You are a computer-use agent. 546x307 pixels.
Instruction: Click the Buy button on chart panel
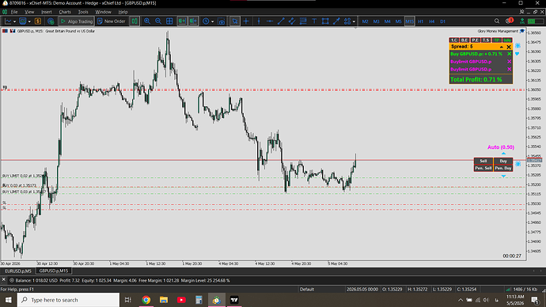coord(503,161)
